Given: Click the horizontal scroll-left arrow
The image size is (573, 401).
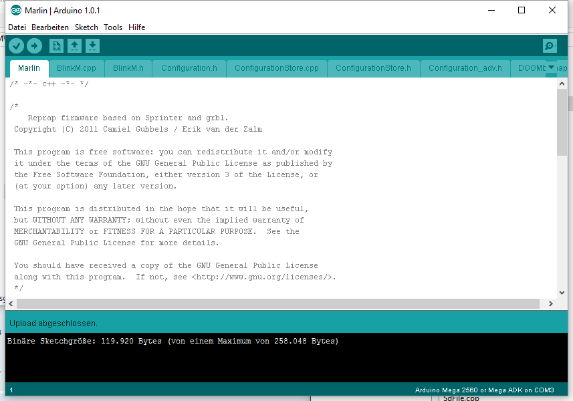Looking at the screenshot, I should pyautogui.click(x=11, y=303).
